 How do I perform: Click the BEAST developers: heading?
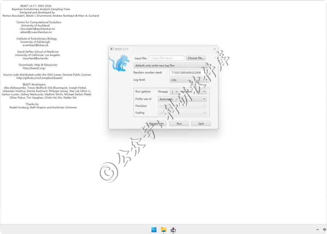pyautogui.click(x=34, y=84)
